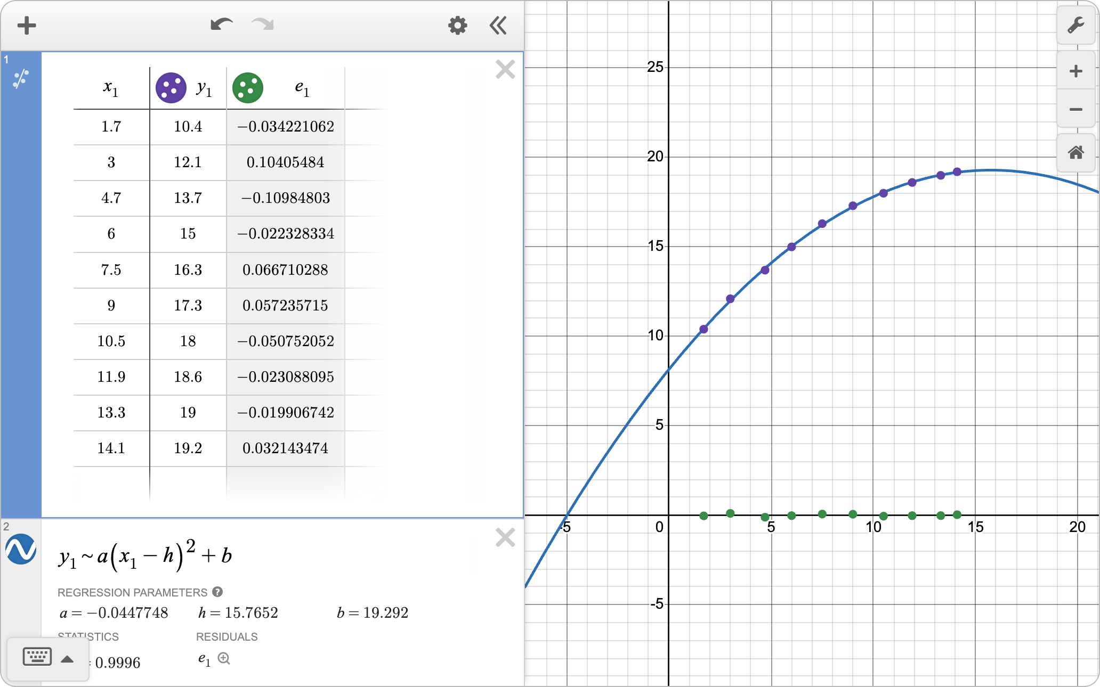The height and width of the screenshot is (687, 1100).
Task: Click empty new row under x1 column
Action: 111,484
